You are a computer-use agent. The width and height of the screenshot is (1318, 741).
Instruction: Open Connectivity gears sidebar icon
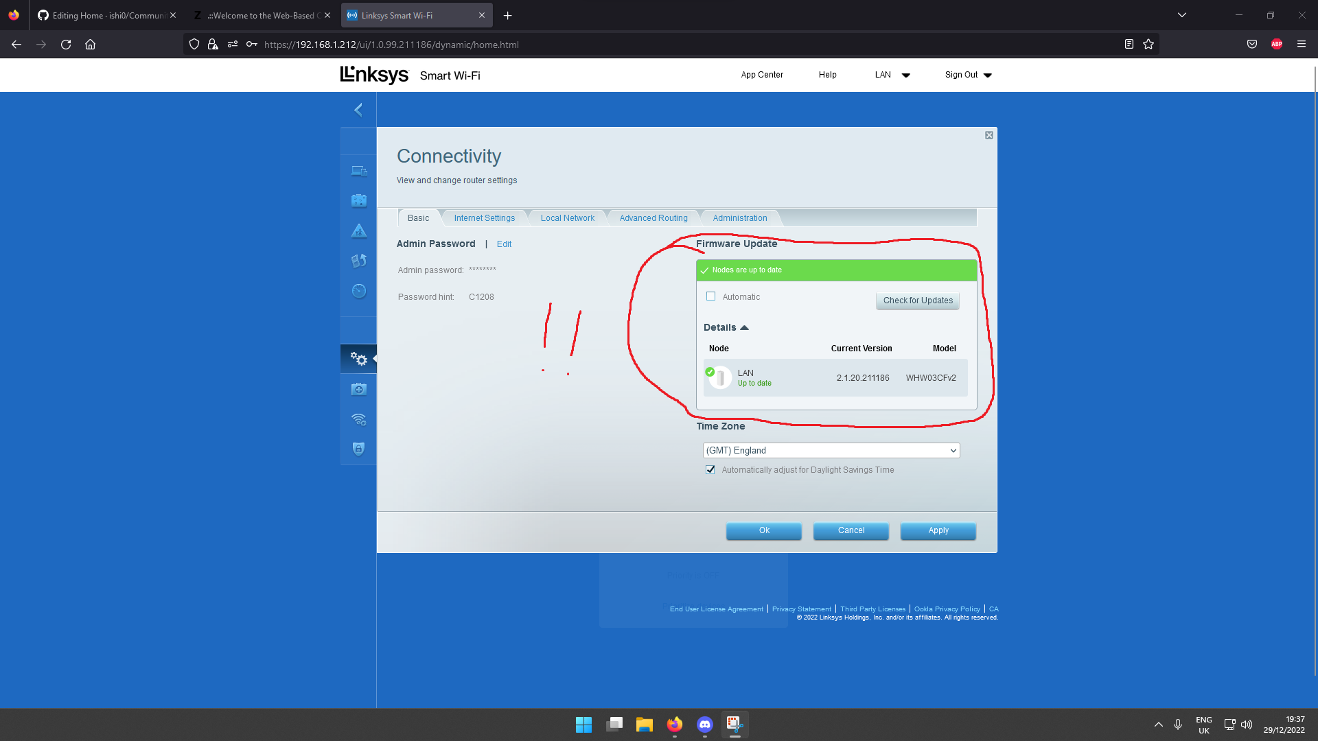[x=359, y=359]
